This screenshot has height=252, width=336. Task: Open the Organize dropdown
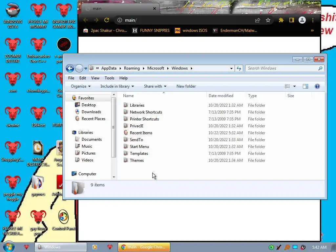pyautogui.click(x=81, y=86)
